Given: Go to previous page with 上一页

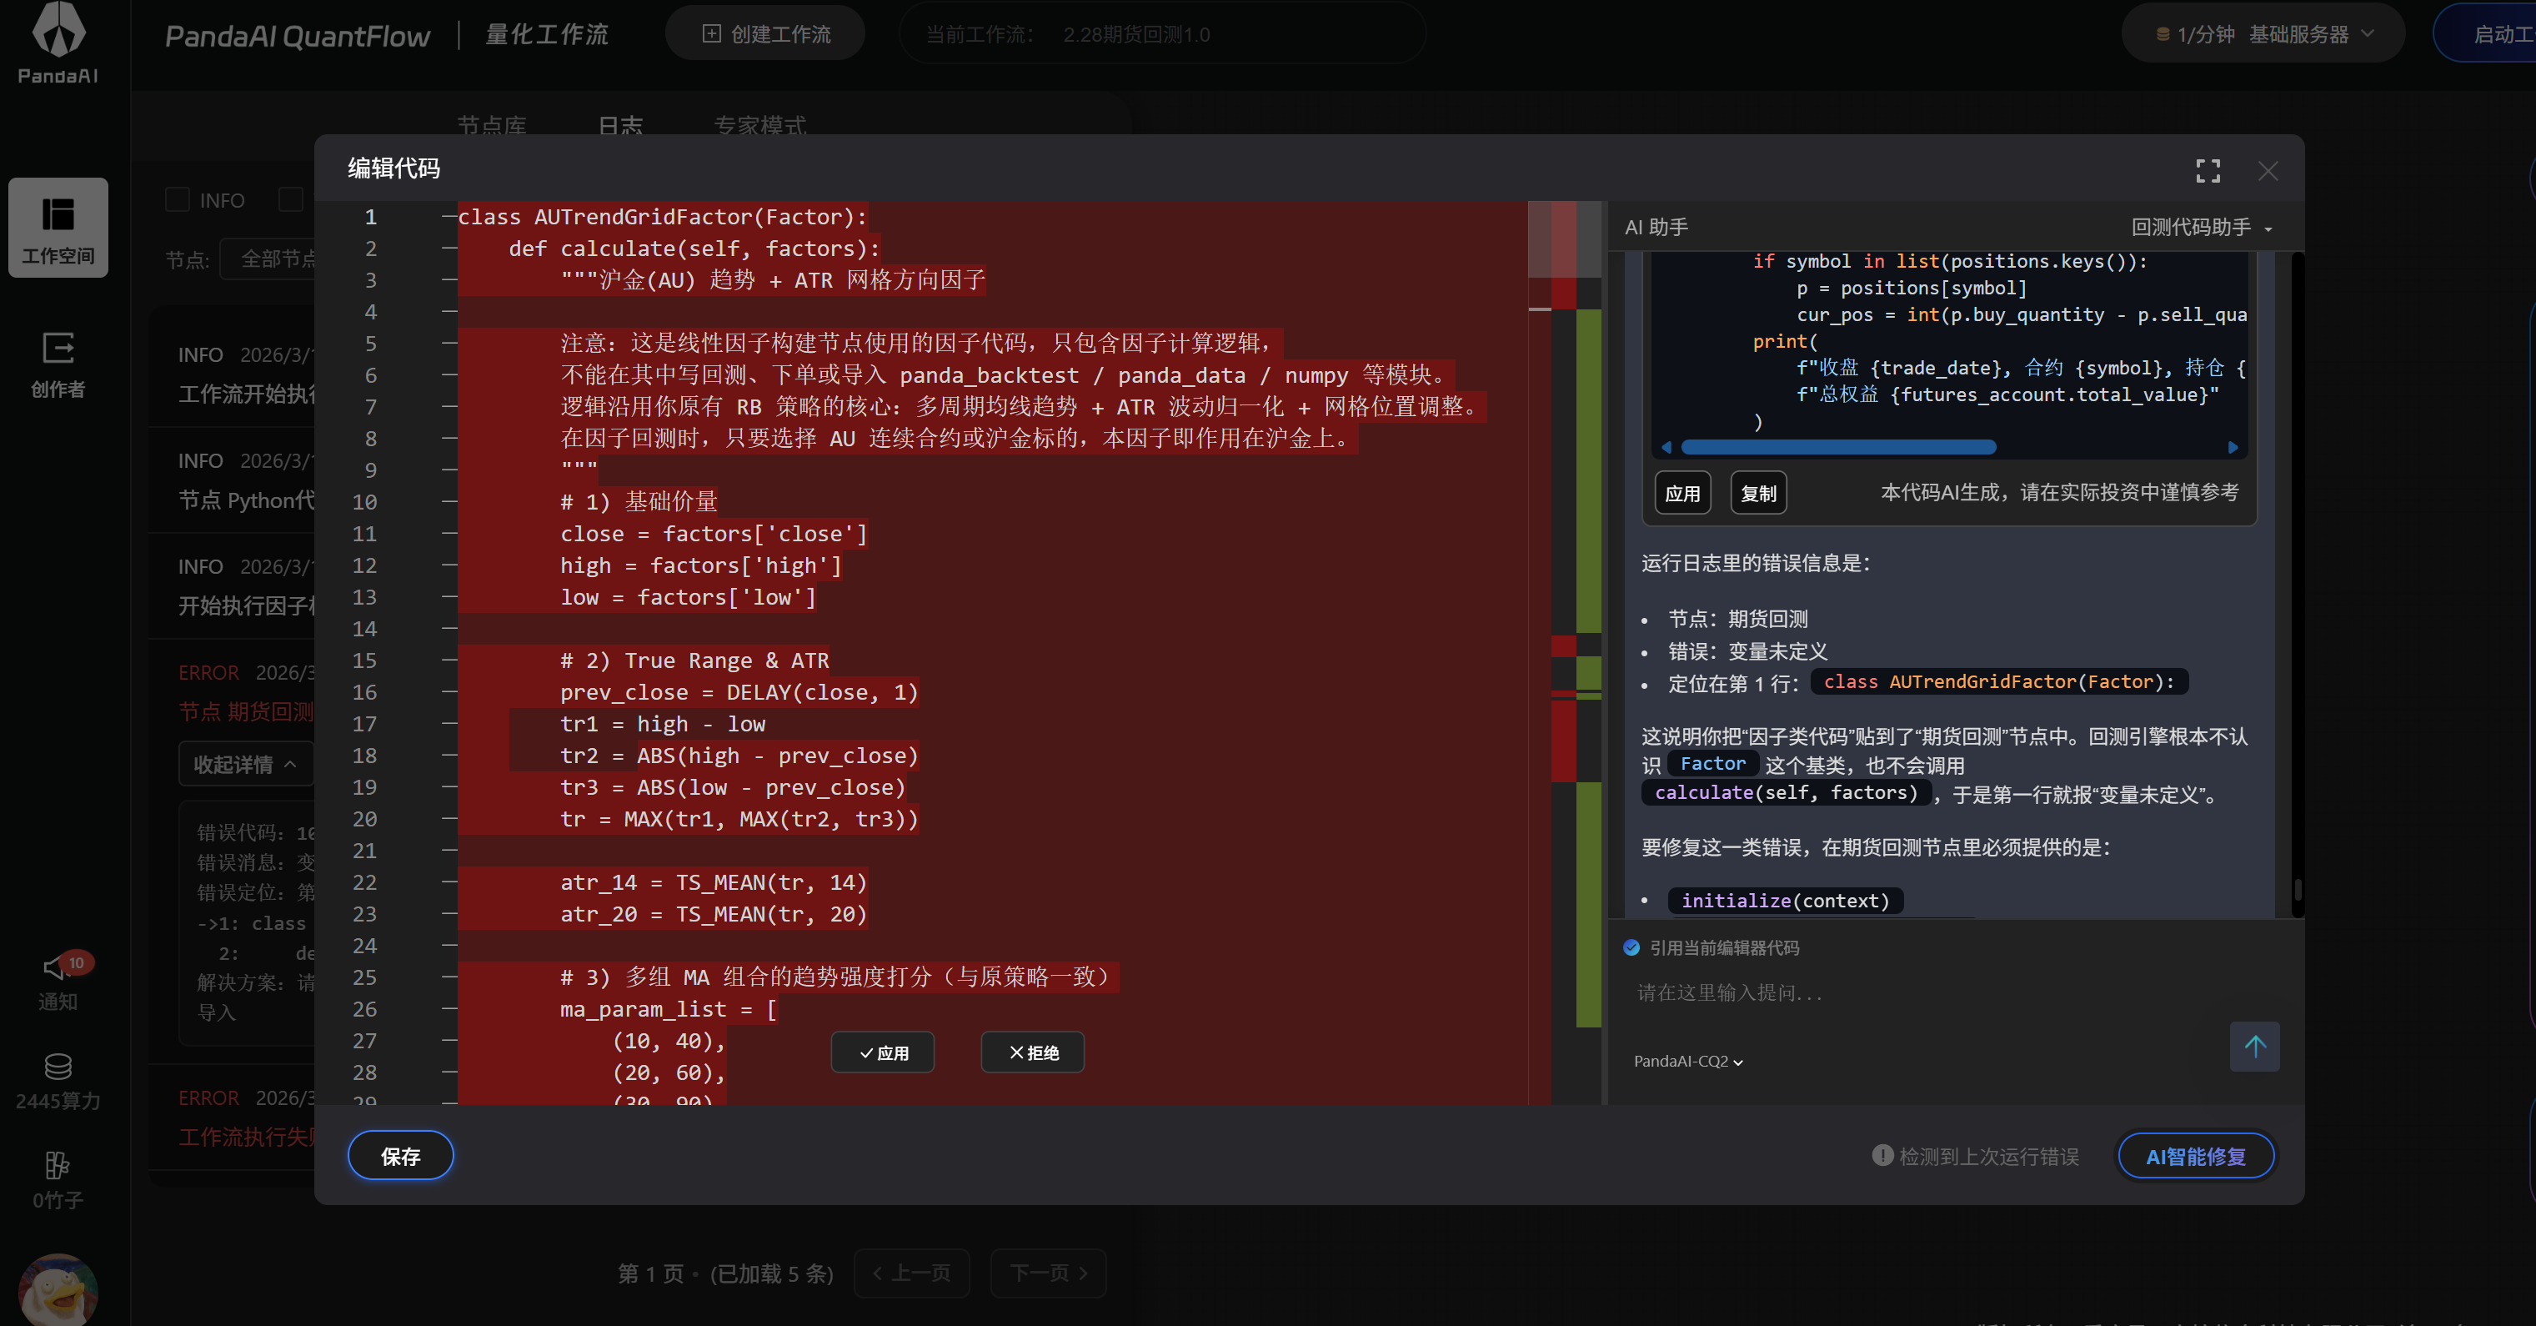Looking at the screenshot, I should click(x=912, y=1273).
